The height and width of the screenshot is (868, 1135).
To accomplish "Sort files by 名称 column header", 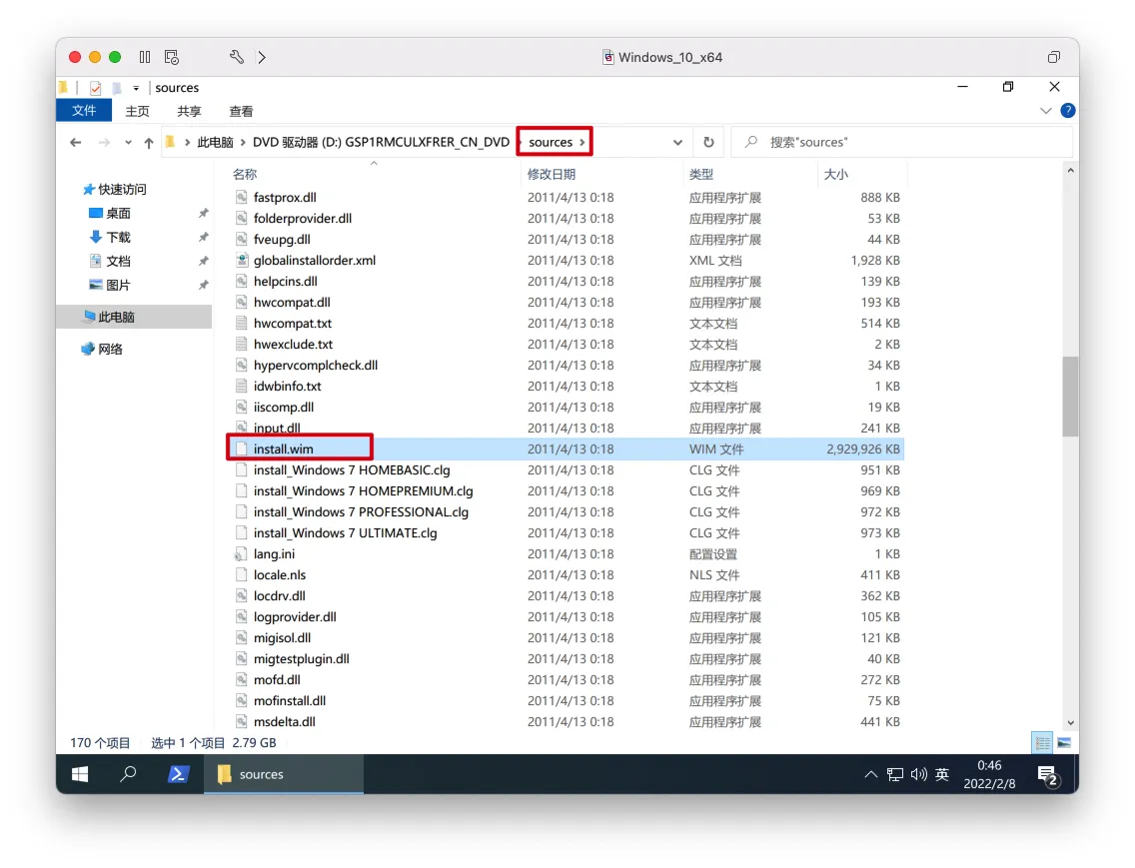I will tap(245, 175).
